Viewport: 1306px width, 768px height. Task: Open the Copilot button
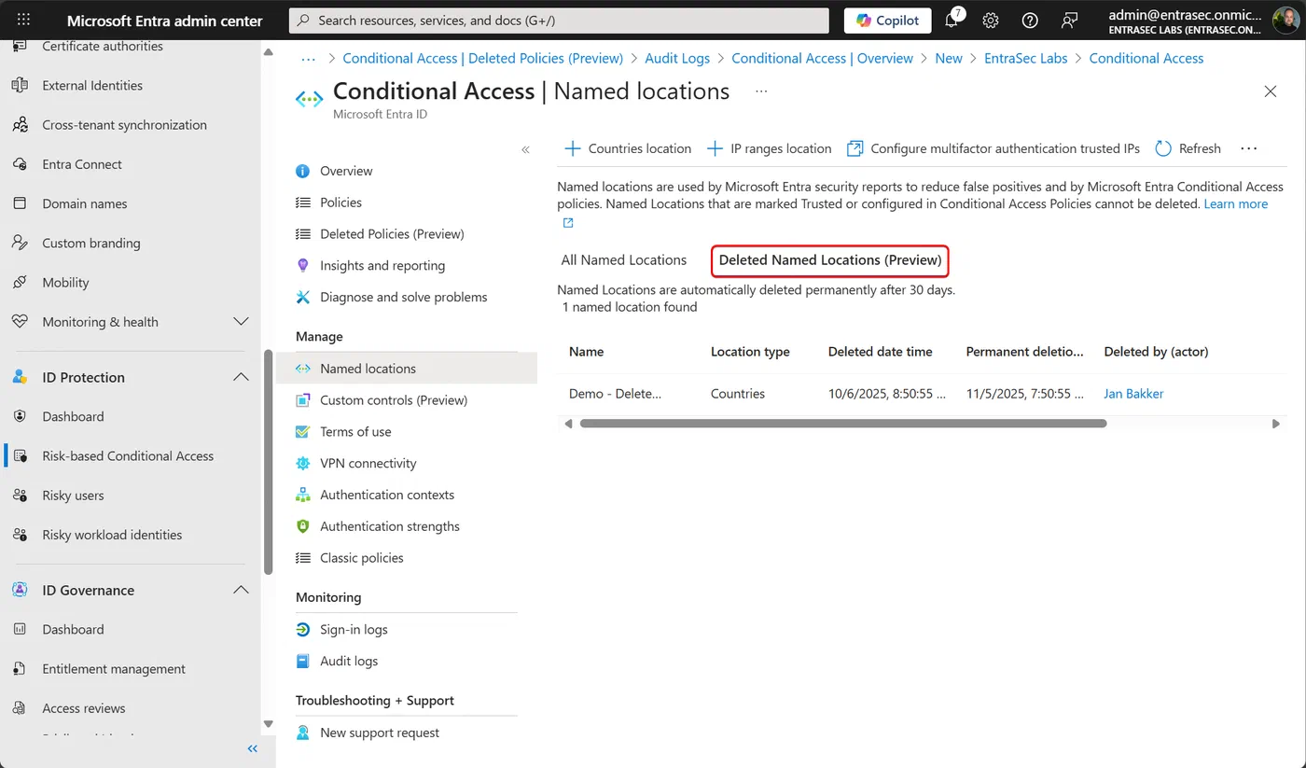point(887,21)
